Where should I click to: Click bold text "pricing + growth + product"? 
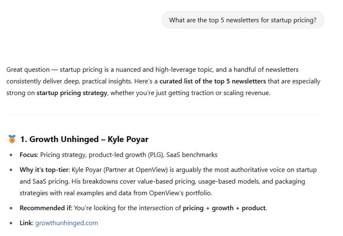[x=224, y=208]
